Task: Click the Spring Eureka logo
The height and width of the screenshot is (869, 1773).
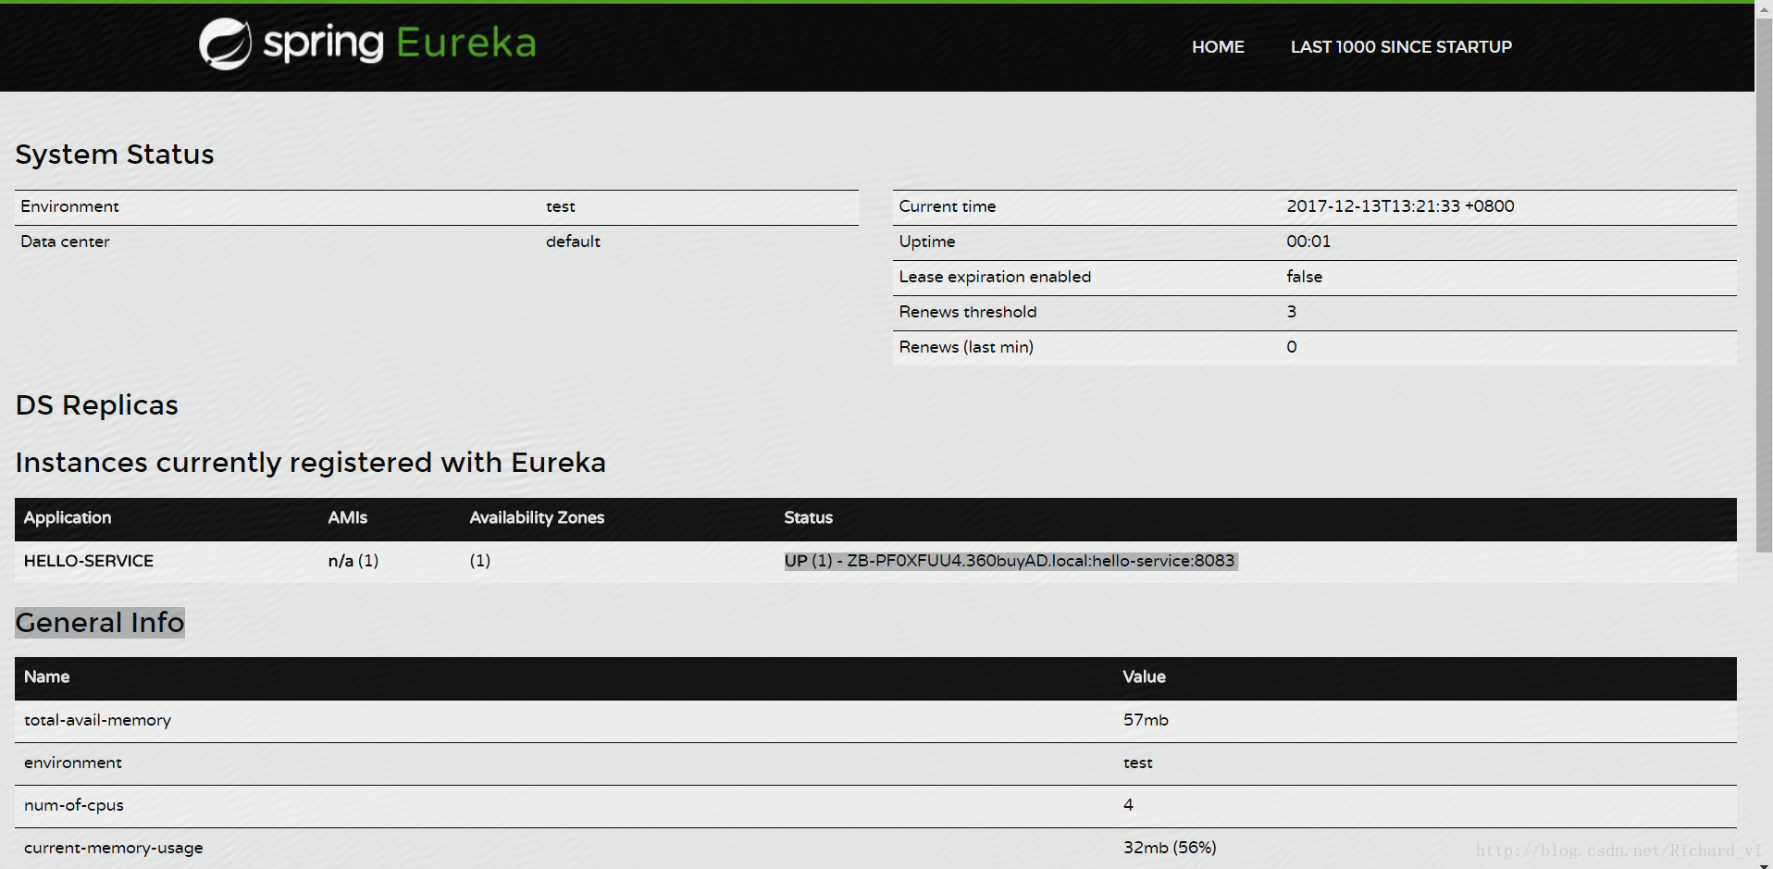Action: click(x=367, y=43)
